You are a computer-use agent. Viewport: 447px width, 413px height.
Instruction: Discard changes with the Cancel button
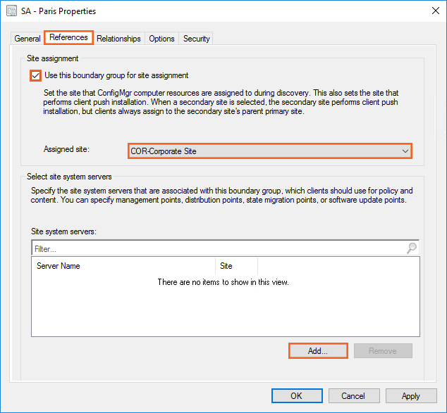click(x=353, y=395)
